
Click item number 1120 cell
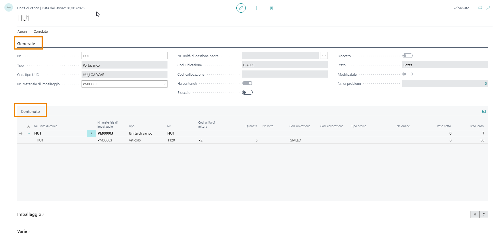pos(171,140)
